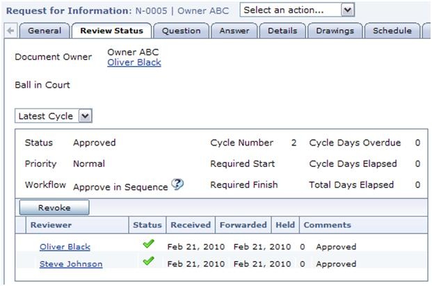Click Oliver Black in reviewer list
Screen dimensions: 432x286
(65, 247)
